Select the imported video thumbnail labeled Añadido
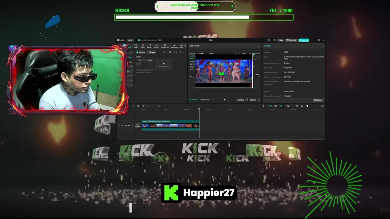The width and height of the screenshot is (390, 219). pos(144,65)
